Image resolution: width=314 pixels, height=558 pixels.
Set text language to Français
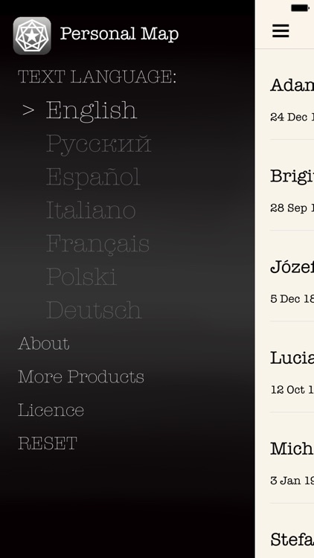pyautogui.click(x=97, y=244)
